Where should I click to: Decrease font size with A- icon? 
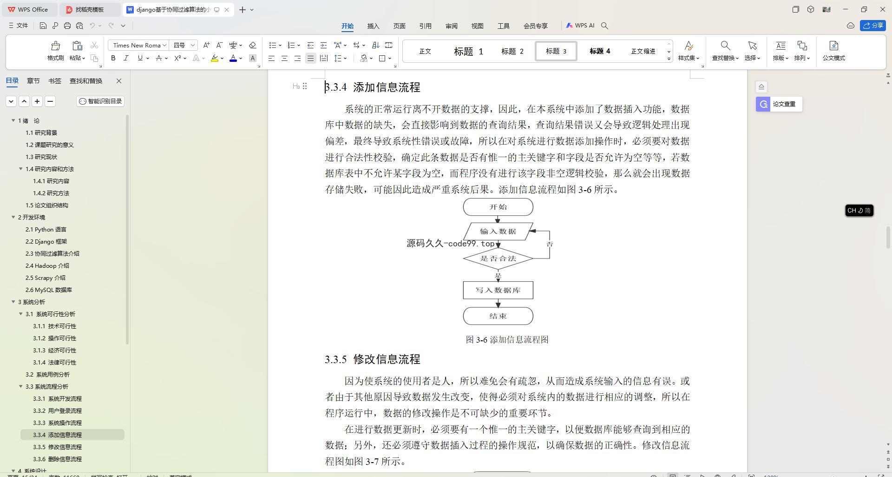point(219,45)
